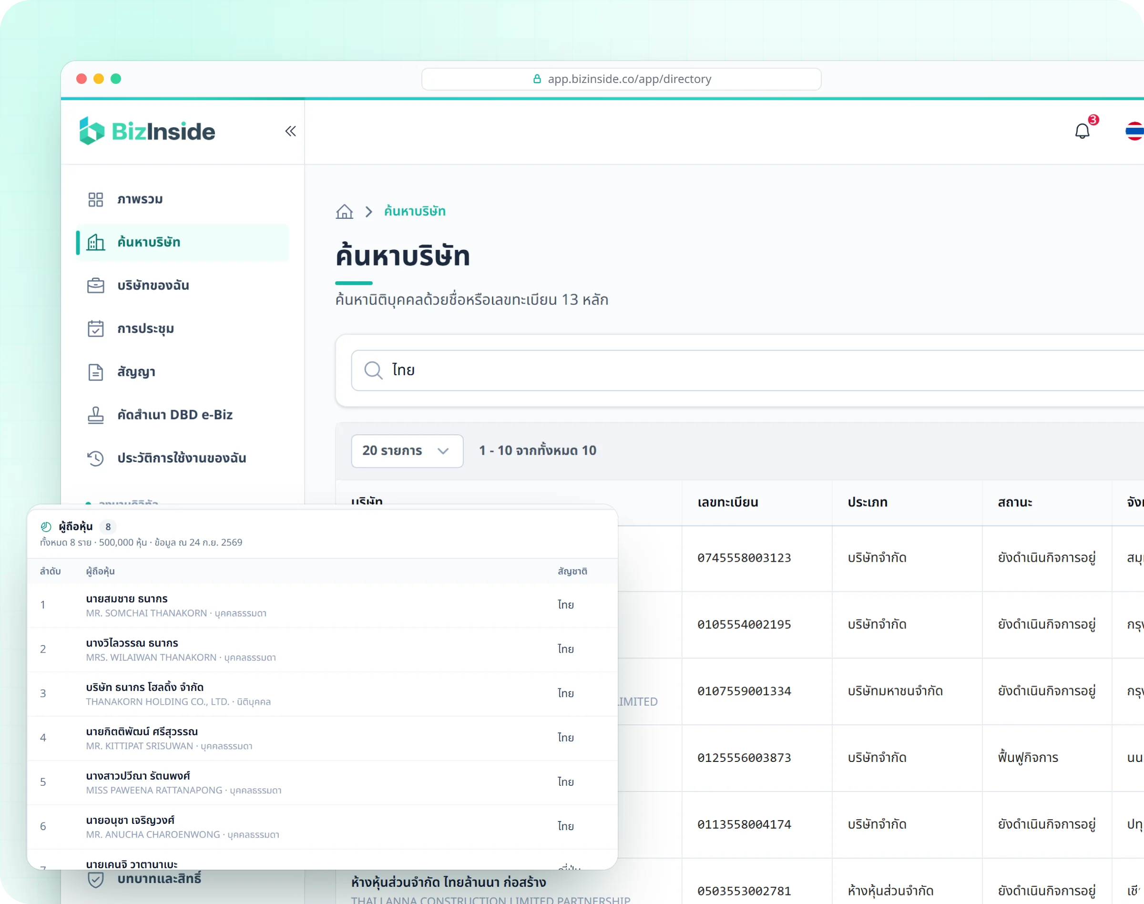Open the 20 รายการ page size dropdown
The width and height of the screenshot is (1144, 904).
407,451
